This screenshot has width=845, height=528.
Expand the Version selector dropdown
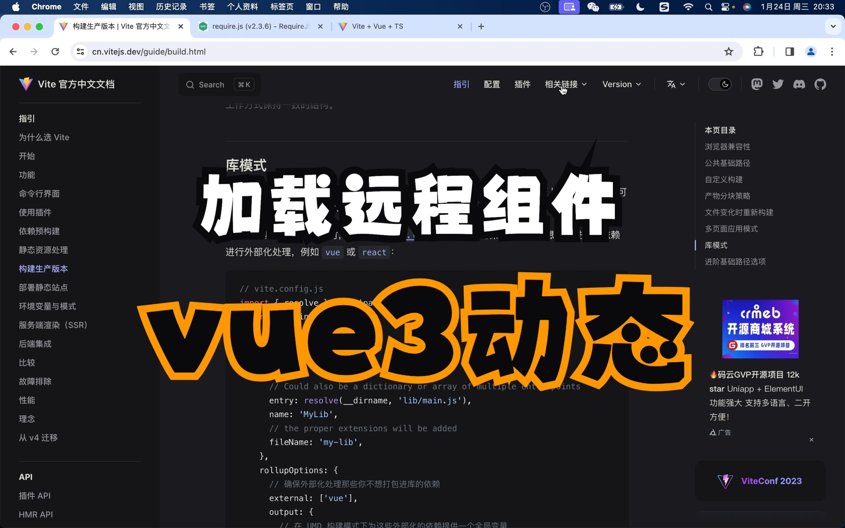(621, 84)
